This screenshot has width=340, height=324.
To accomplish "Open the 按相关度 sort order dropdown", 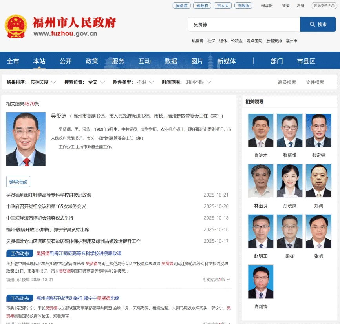I will [x=43, y=82].
